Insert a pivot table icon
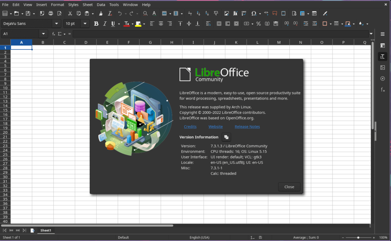Viewport: 391px width, 241px height. click(x=244, y=13)
